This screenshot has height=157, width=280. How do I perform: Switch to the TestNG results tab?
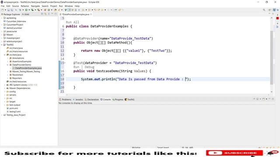(x=129, y=99)
